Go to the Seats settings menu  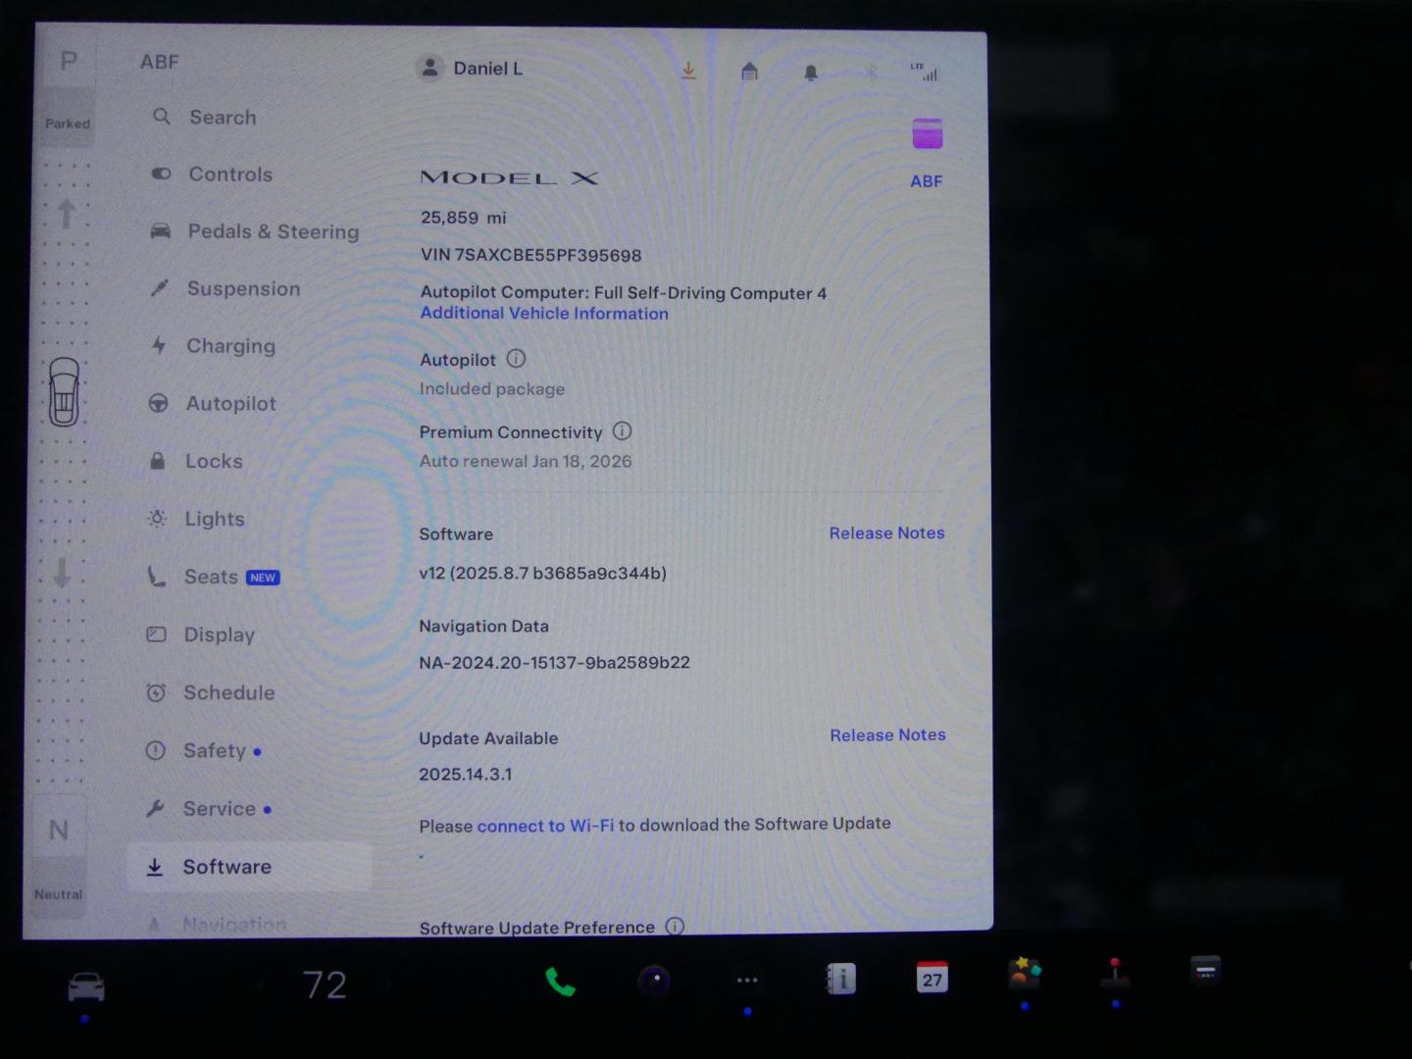(211, 577)
